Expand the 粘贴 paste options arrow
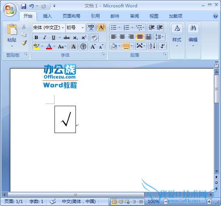The width and height of the screenshot is (221, 206). (12, 46)
